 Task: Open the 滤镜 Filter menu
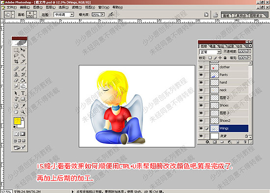(x=77, y=7)
